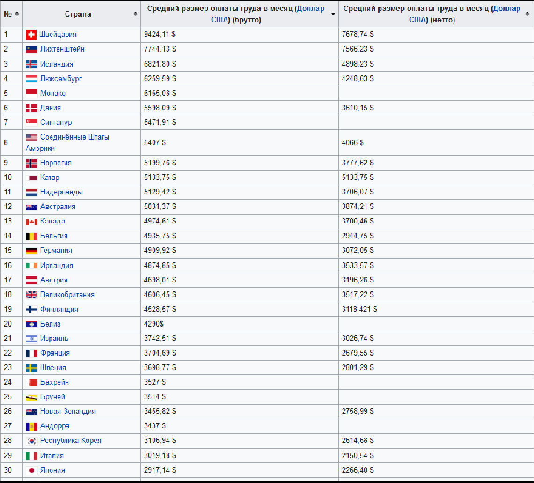
Task: Click the Switzerland flag icon
Action: coord(31,35)
